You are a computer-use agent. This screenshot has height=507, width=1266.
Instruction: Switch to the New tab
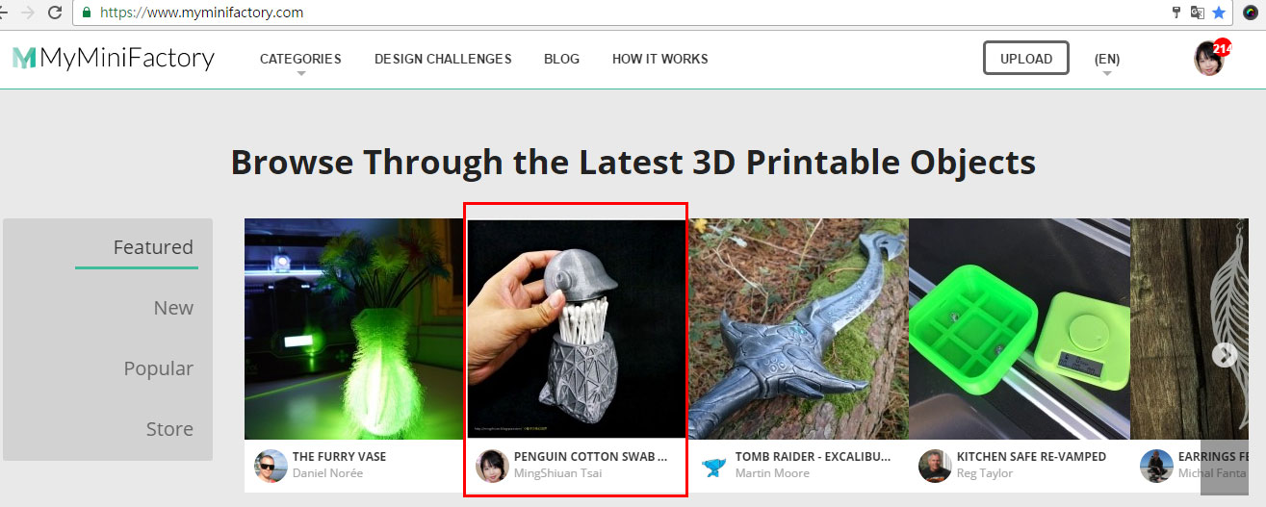coord(173,308)
